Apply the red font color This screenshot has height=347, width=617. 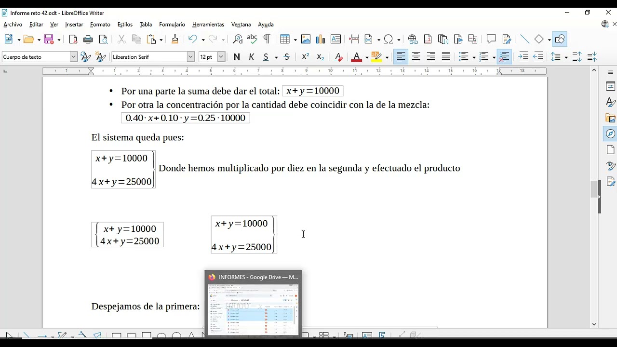pos(357,57)
